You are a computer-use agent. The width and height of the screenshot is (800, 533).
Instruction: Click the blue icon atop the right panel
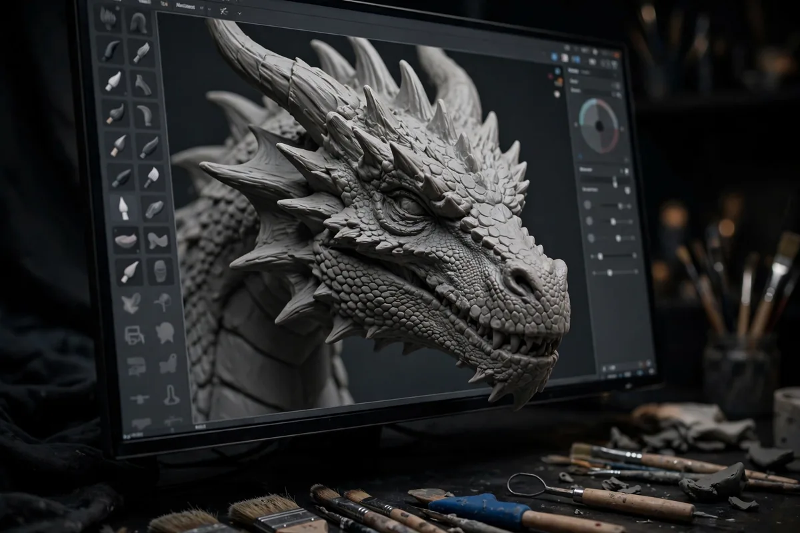[x=554, y=57]
